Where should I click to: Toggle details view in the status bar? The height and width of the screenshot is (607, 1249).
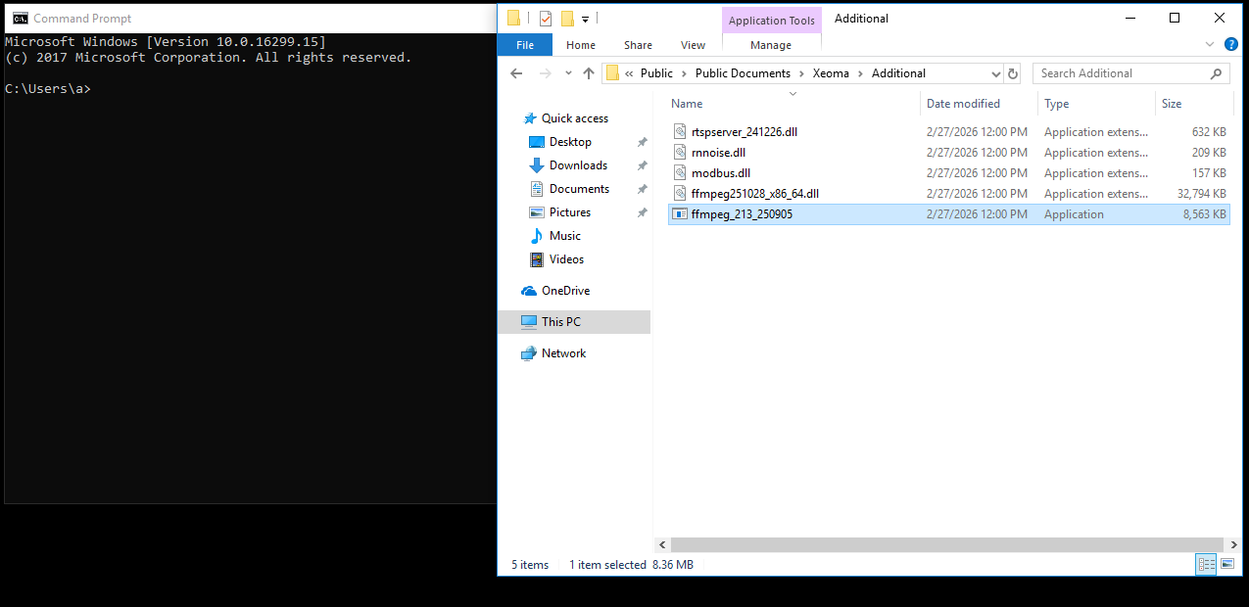click(1206, 564)
